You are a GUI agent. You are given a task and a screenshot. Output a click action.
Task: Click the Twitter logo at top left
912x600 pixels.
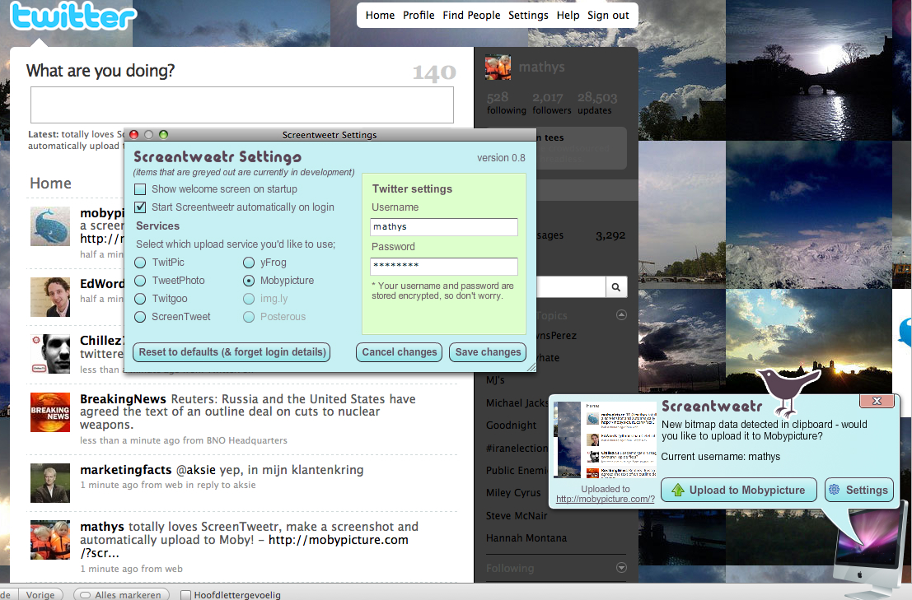(x=72, y=18)
